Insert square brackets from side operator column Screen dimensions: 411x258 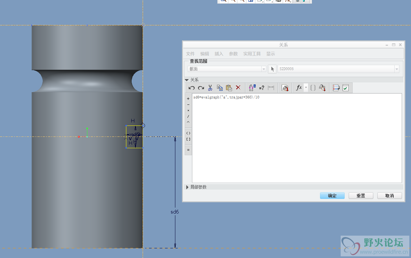pyautogui.click(x=188, y=139)
